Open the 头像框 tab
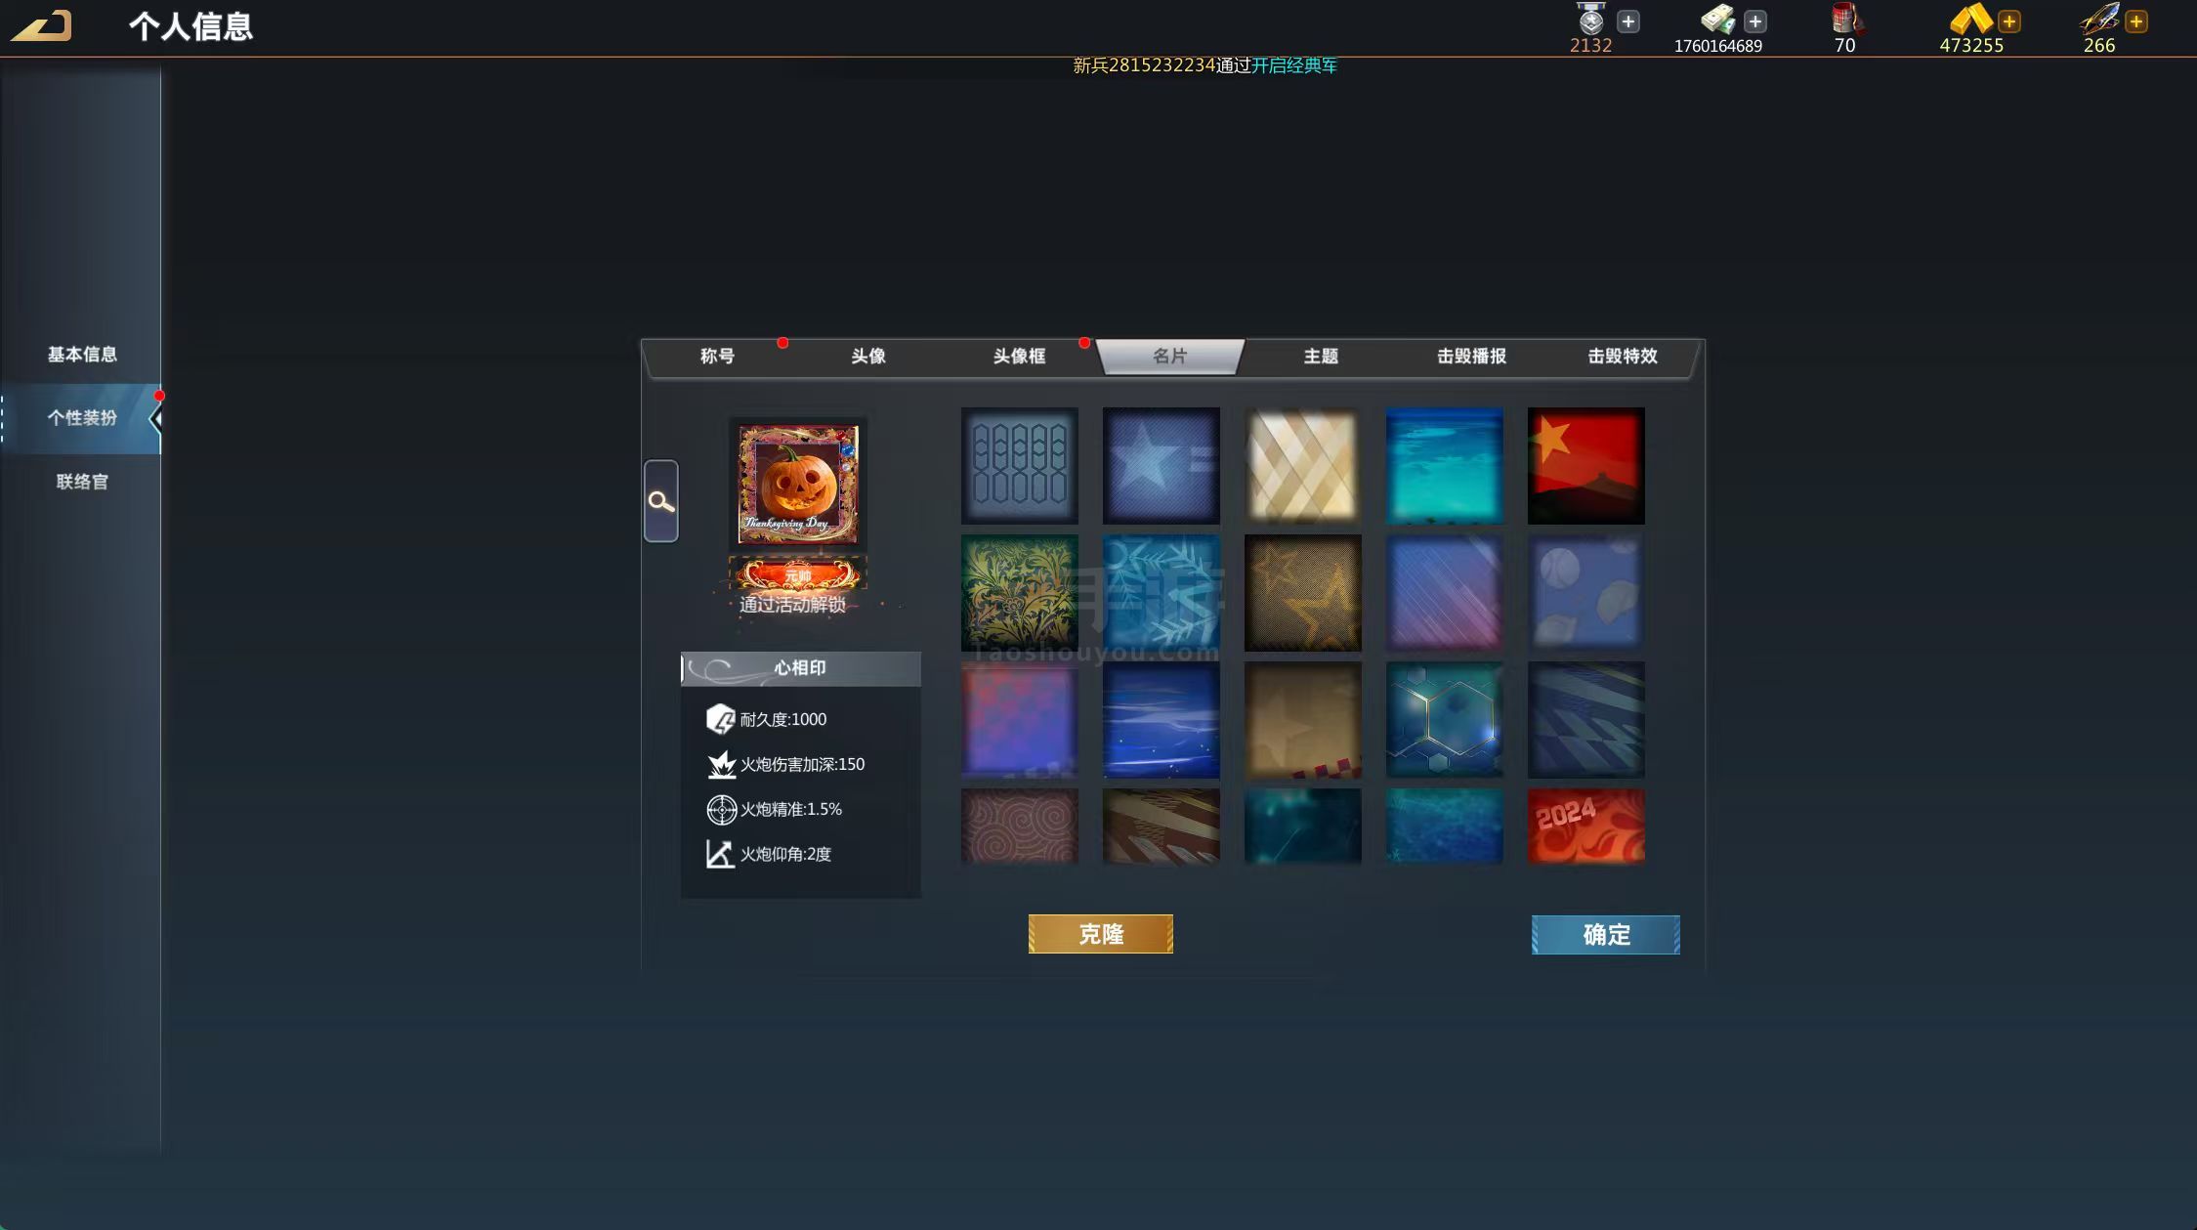 click(x=1019, y=357)
